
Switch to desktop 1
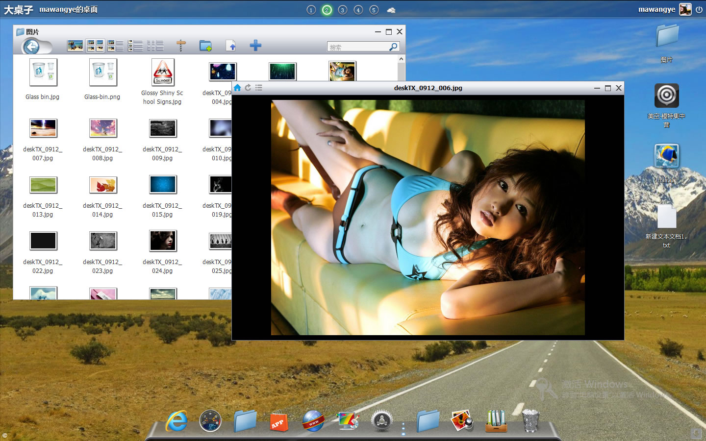[311, 10]
